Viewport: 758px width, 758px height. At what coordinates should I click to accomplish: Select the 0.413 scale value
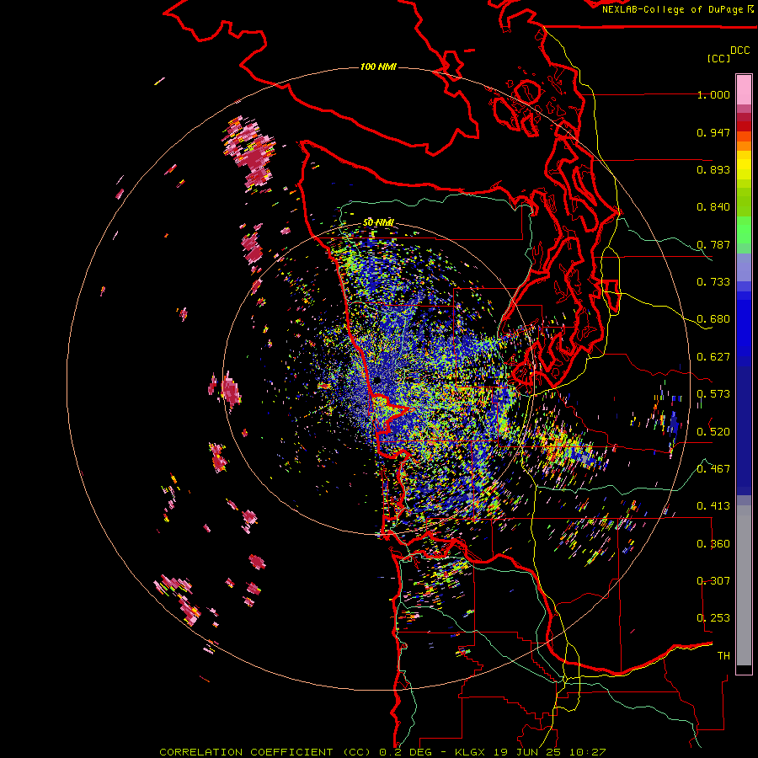pos(713,506)
